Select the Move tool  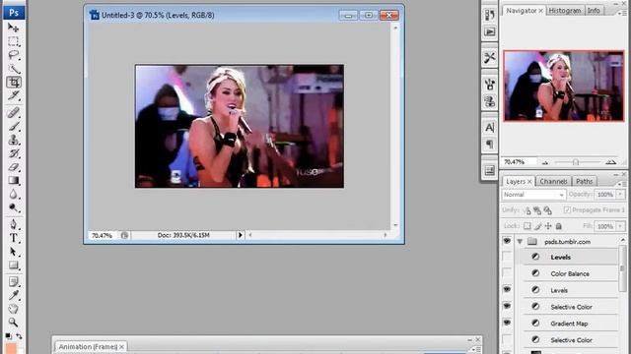13,28
